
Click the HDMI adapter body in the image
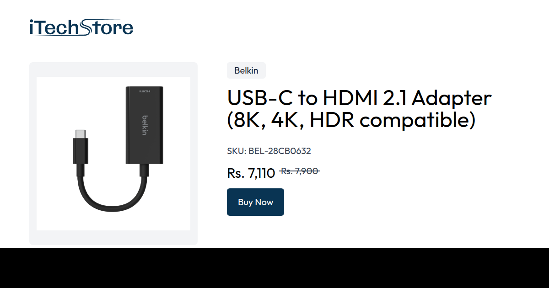[145, 124]
